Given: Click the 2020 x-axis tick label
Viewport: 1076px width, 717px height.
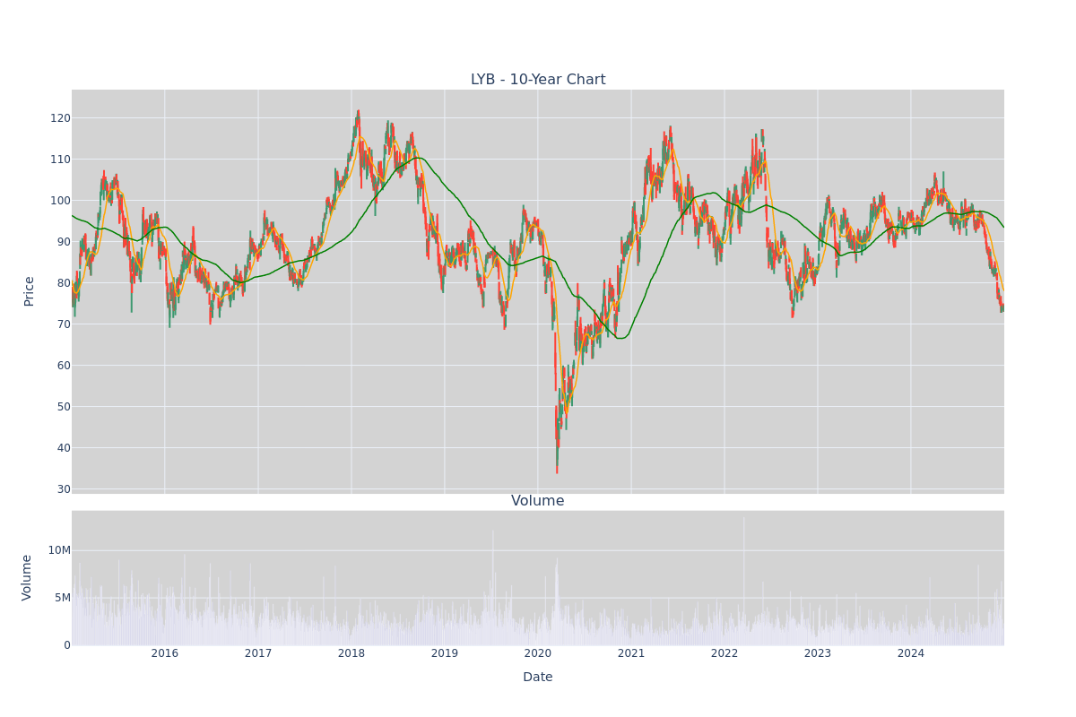Looking at the screenshot, I should click(538, 653).
